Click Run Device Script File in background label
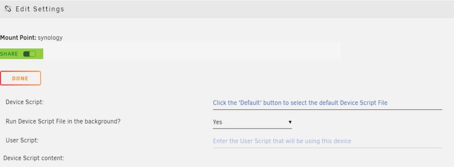The image size is (454, 167). tap(63, 121)
